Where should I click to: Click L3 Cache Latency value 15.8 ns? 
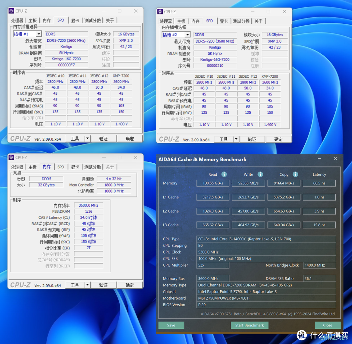319,225
